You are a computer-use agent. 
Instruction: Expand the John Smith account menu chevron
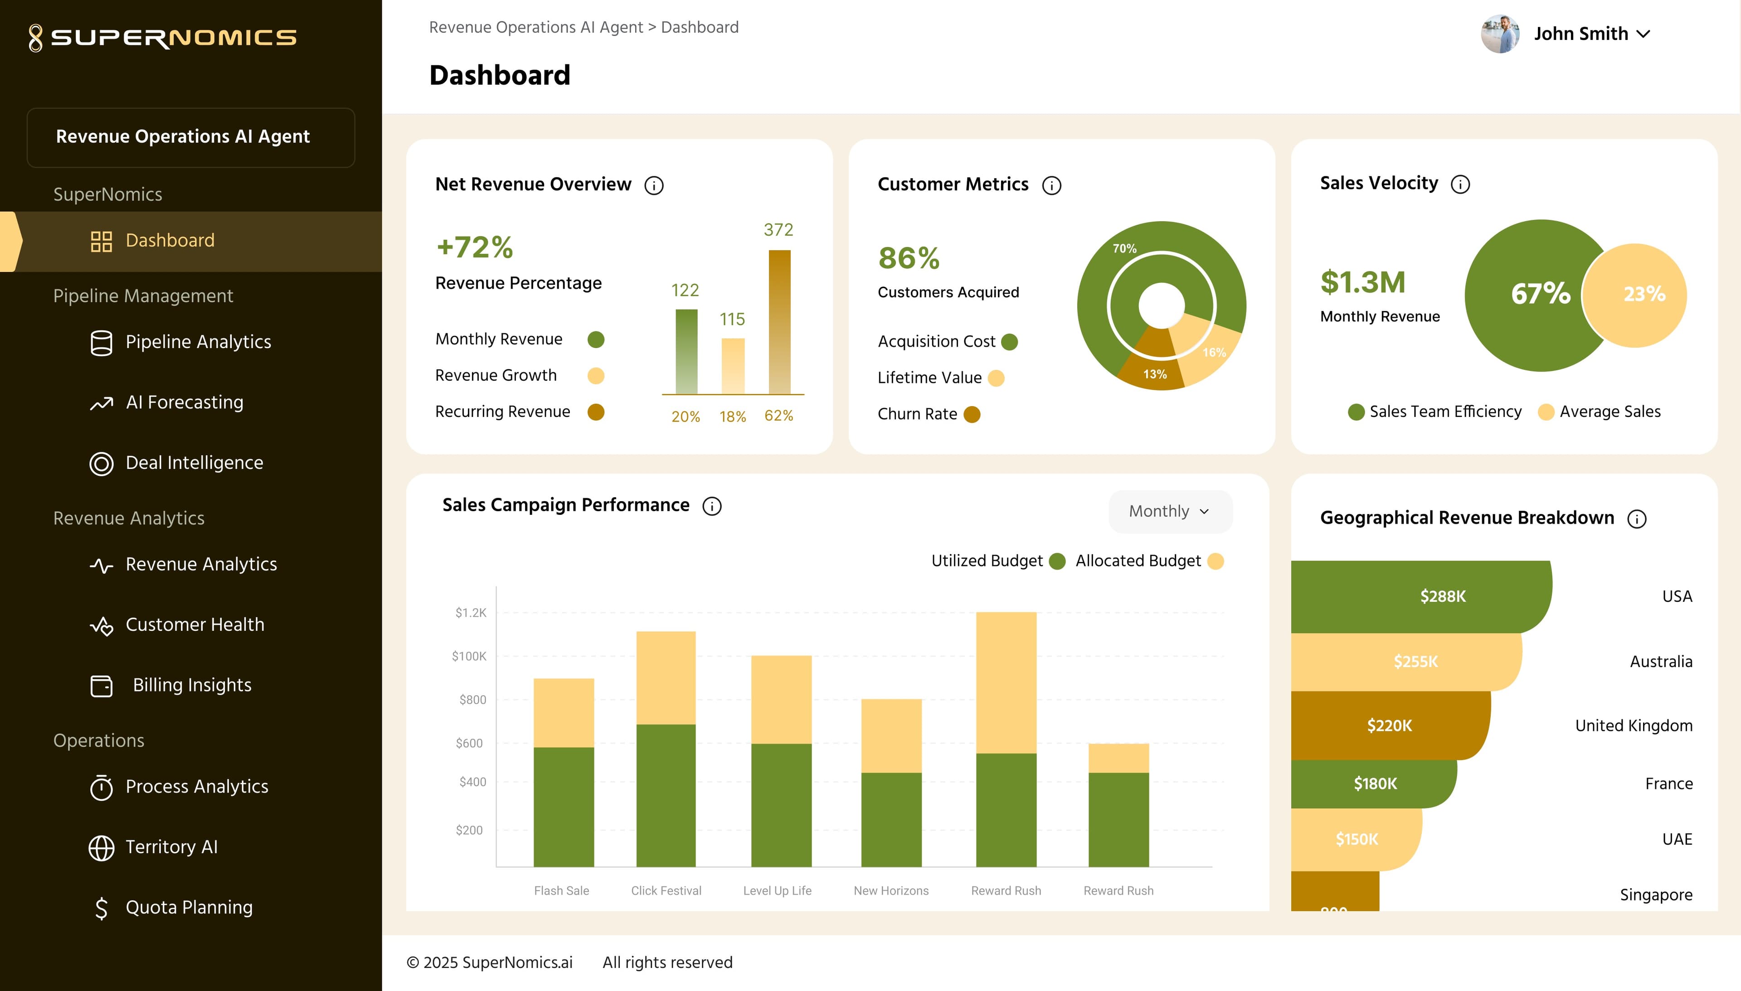tap(1643, 34)
